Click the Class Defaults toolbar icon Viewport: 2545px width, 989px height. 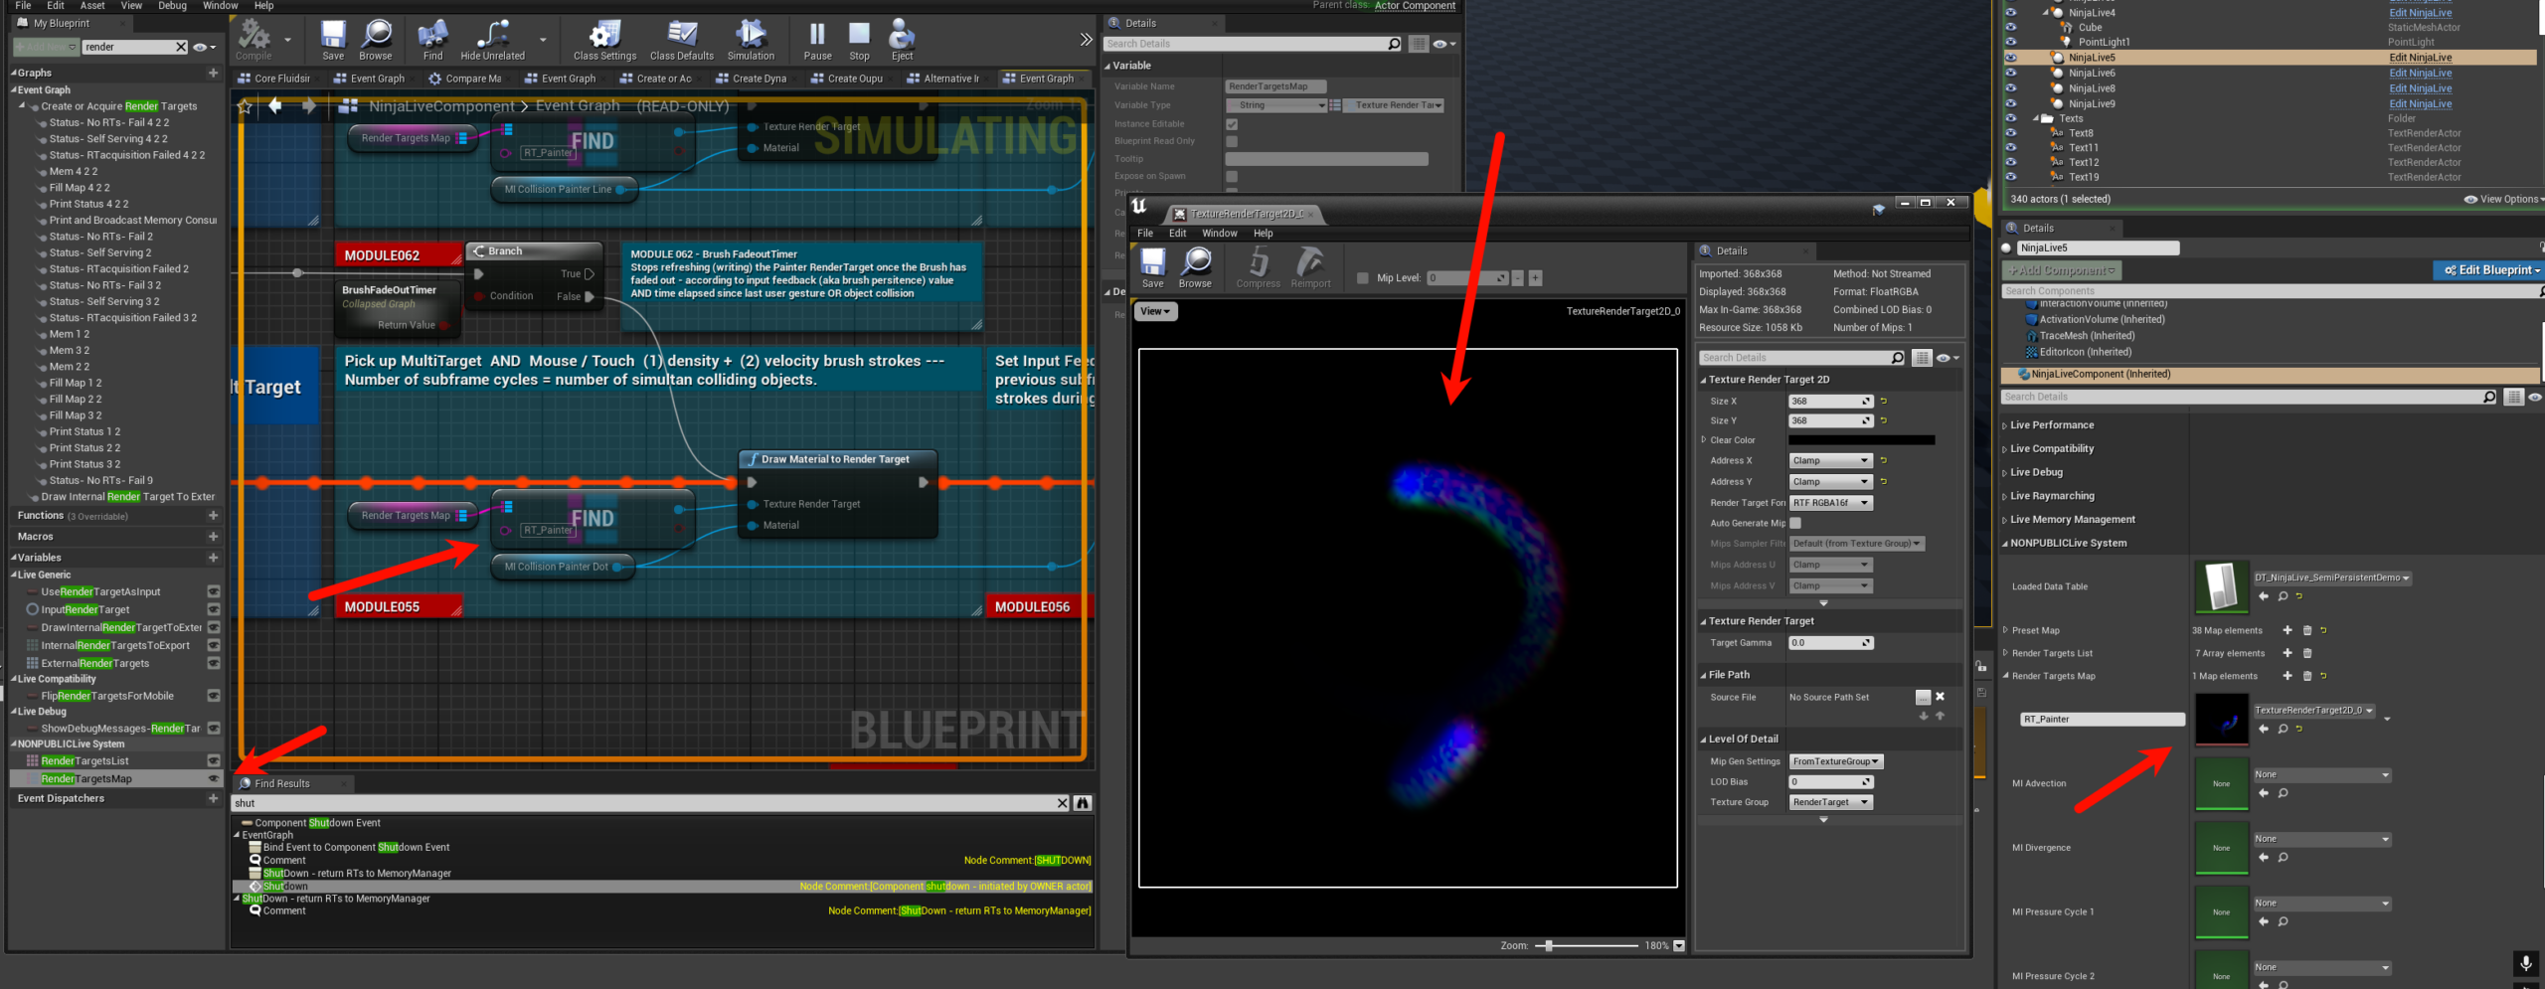pos(681,40)
